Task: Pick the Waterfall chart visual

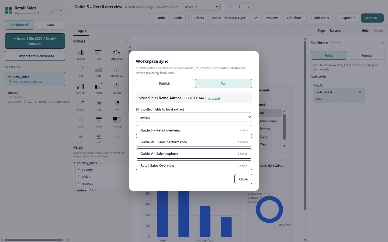Action: click(81, 88)
